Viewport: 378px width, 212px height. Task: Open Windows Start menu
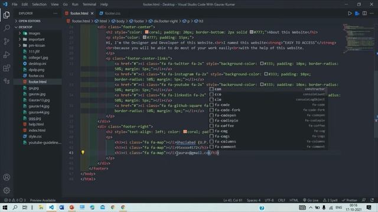[5, 207]
